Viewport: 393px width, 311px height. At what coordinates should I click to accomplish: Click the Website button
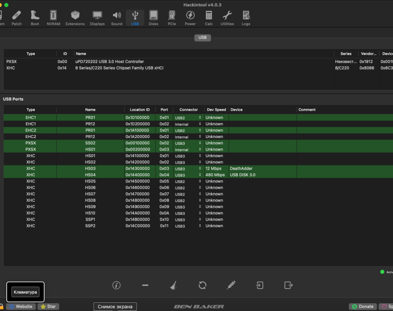21,306
